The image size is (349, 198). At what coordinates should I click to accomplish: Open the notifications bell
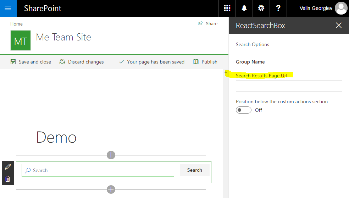point(244,8)
